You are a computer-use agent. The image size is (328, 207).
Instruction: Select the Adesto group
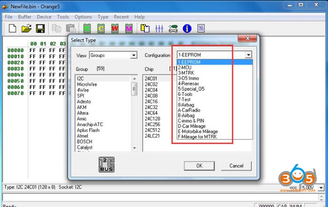103,101
